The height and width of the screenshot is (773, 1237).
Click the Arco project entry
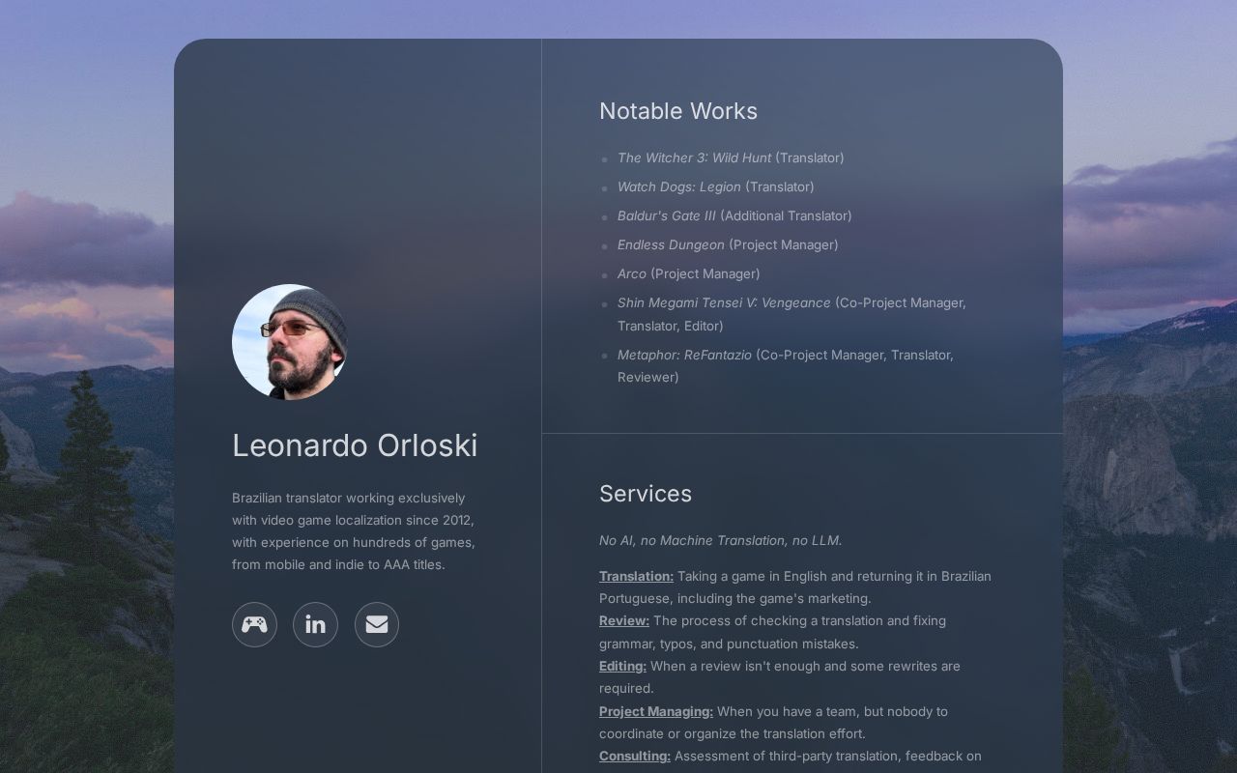point(632,273)
